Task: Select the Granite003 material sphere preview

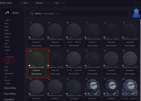Action: [74, 30]
